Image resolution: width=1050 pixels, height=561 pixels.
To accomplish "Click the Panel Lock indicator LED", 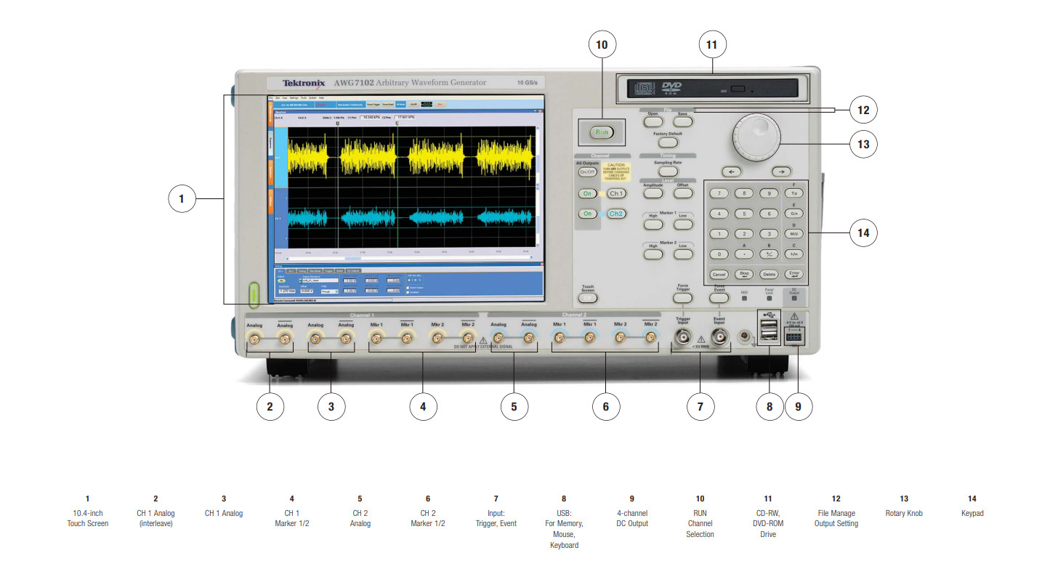I will pos(770,299).
